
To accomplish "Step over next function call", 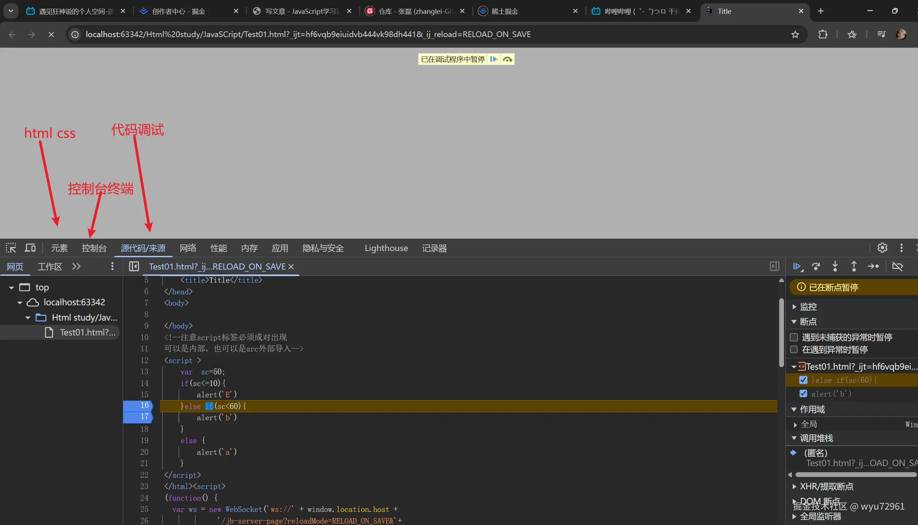I will 816,267.
